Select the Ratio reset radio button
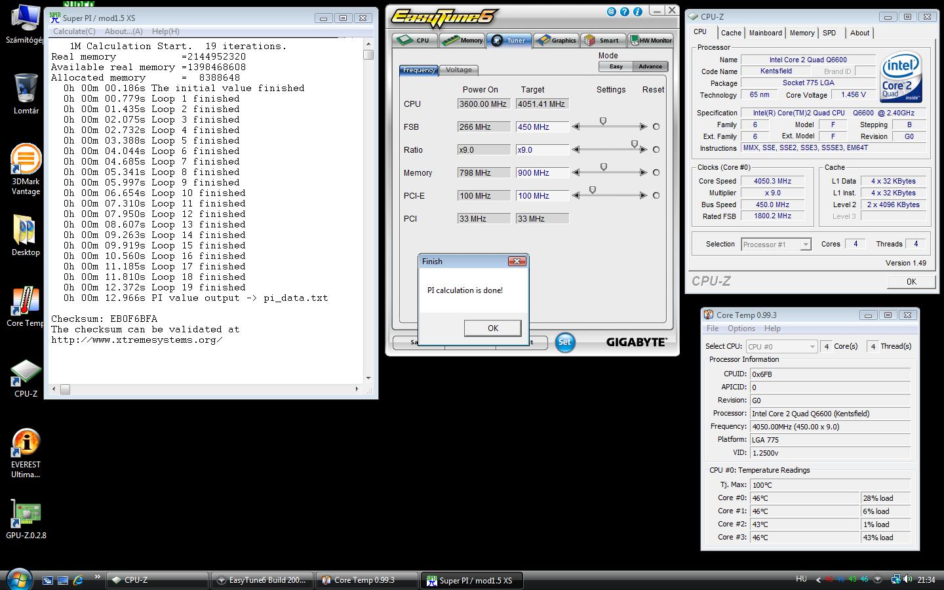 pyautogui.click(x=656, y=149)
